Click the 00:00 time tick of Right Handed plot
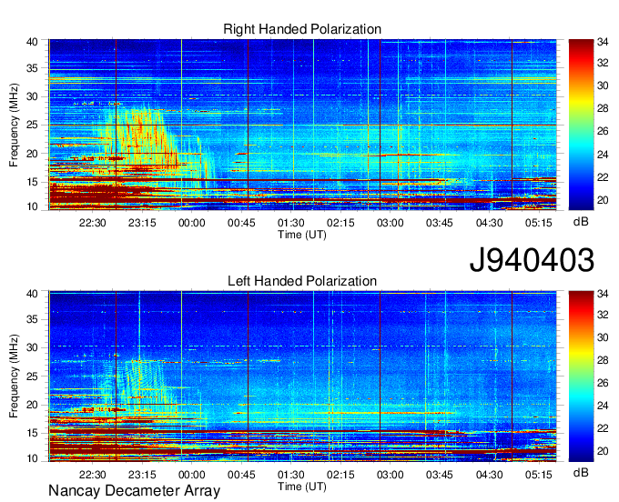The width and height of the screenshot is (619, 502). click(192, 223)
